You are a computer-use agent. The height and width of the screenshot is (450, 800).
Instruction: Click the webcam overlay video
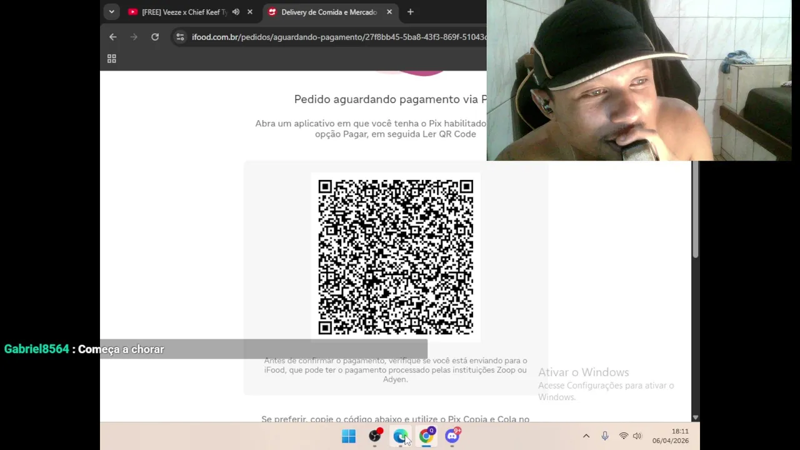(639, 80)
